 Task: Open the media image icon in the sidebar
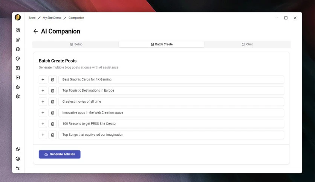(18, 68)
